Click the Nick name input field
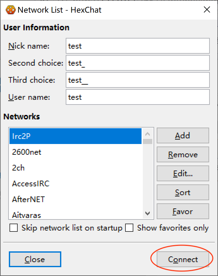 click(137, 46)
